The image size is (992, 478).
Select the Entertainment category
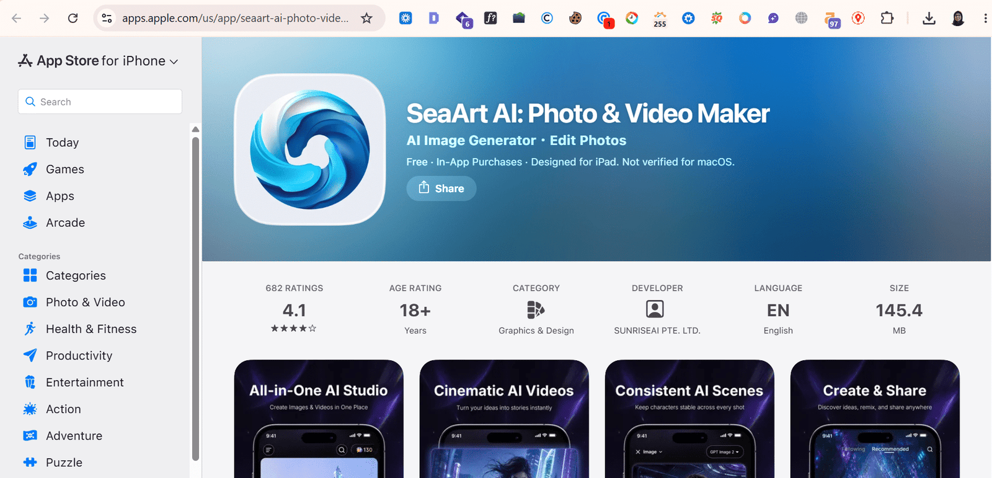[x=84, y=382]
